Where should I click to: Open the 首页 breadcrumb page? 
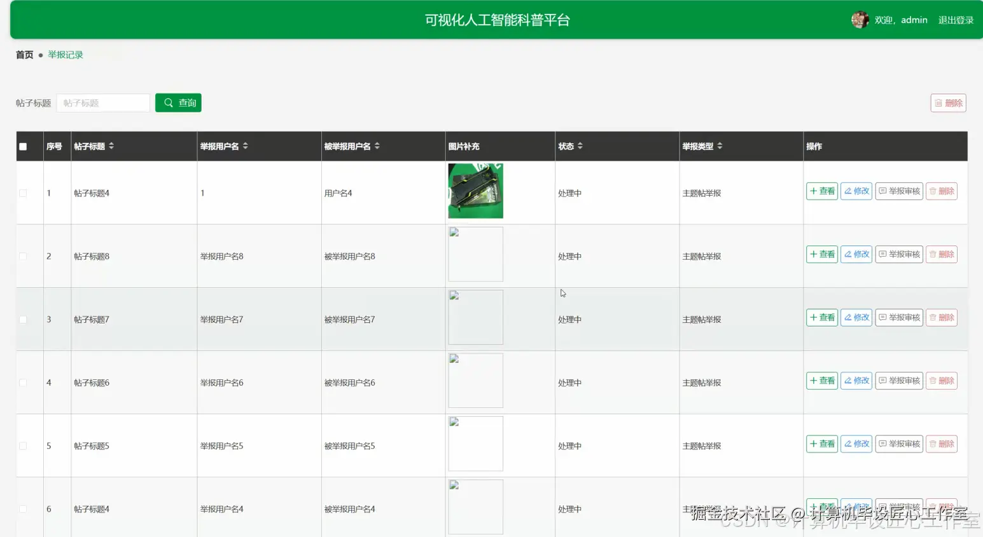[24, 55]
